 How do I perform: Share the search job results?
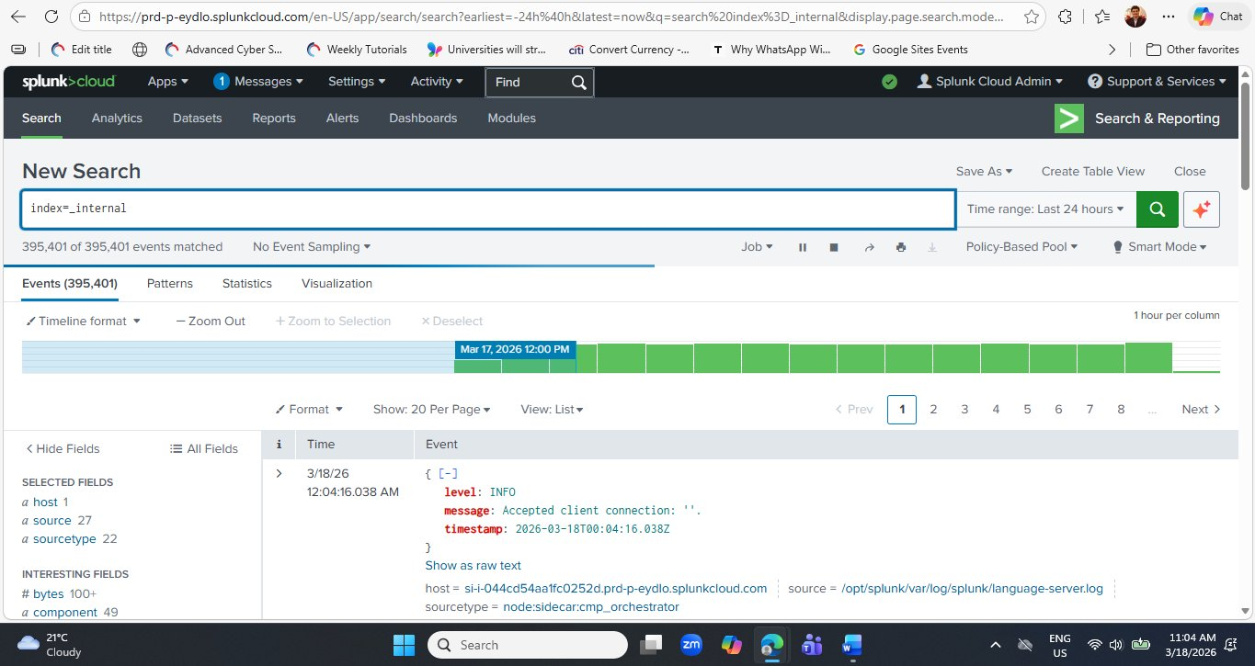click(x=869, y=246)
